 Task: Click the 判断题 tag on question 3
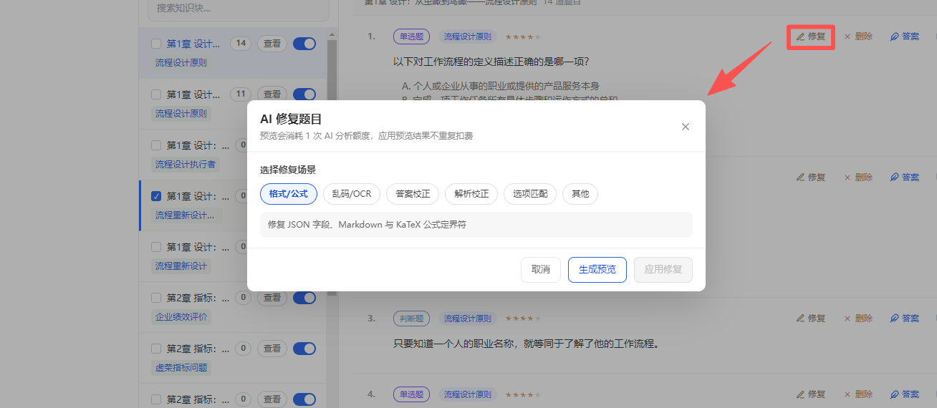tap(411, 318)
